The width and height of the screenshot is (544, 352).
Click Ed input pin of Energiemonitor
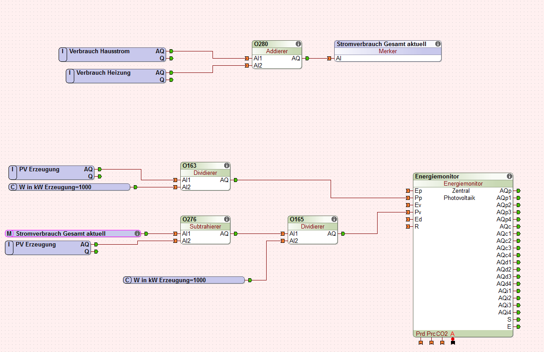tap(408, 219)
